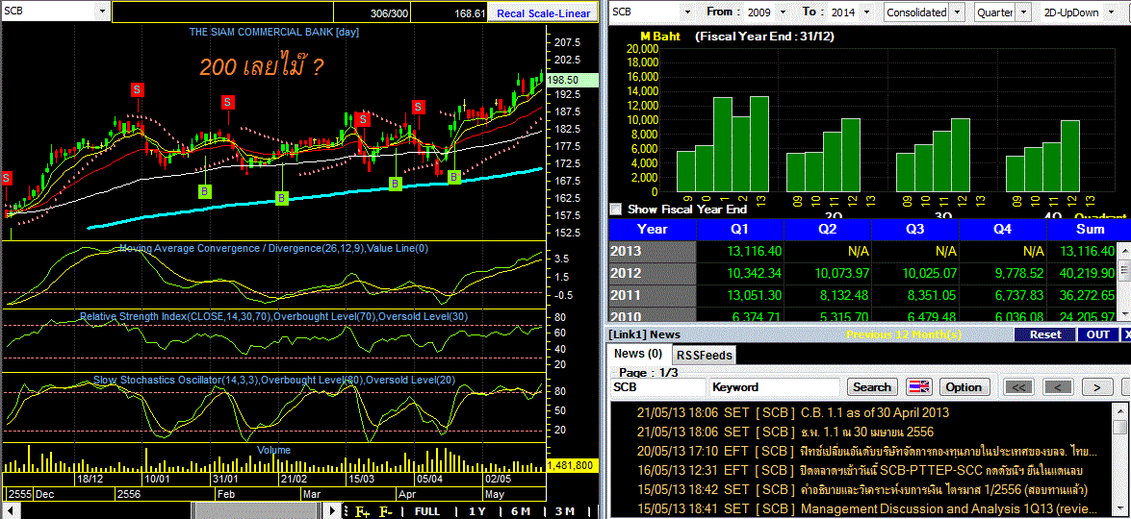Click the news Search button
This screenshot has width=1131, height=519.
(x=872, y=386)
